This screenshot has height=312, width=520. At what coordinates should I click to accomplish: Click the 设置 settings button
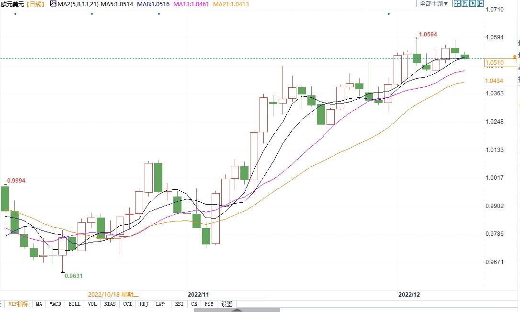pos(226,304)
